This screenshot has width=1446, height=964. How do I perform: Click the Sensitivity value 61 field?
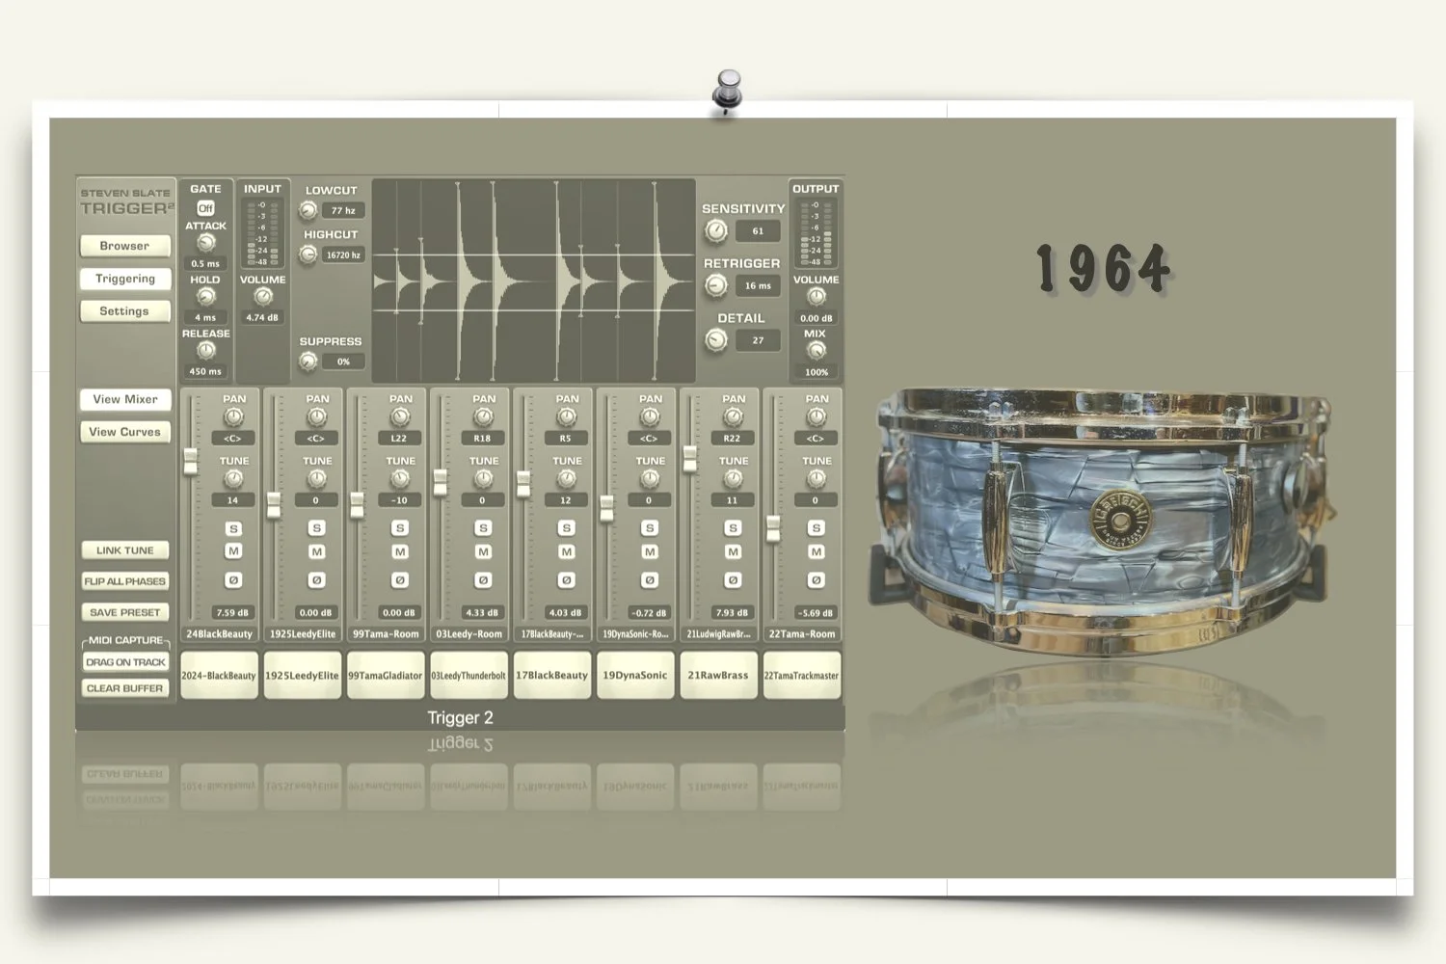click(x=758, y=231)
